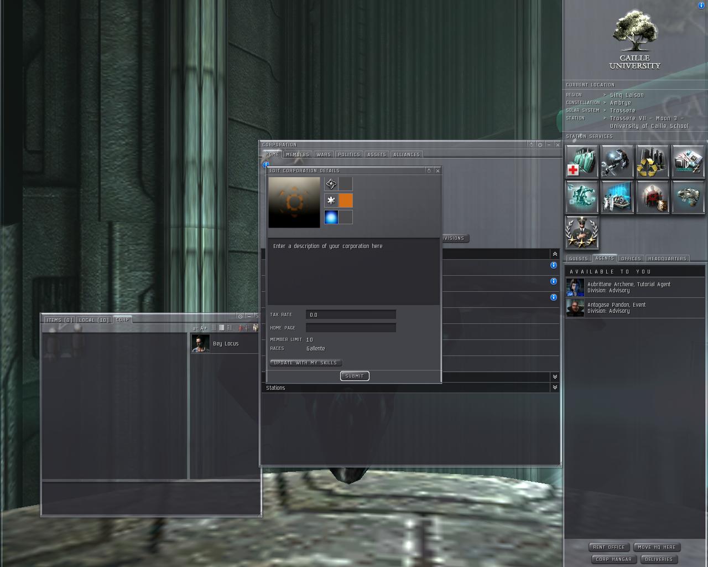Open the Alliances tab
The image size is (708, 567).
click(407, 154)
